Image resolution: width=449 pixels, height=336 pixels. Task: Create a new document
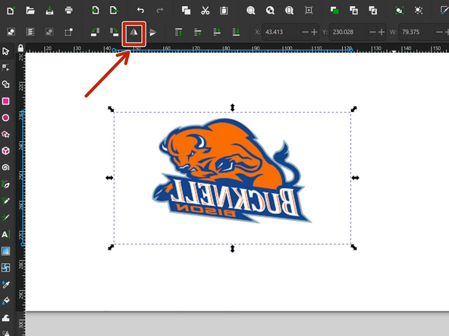[11, 11]
